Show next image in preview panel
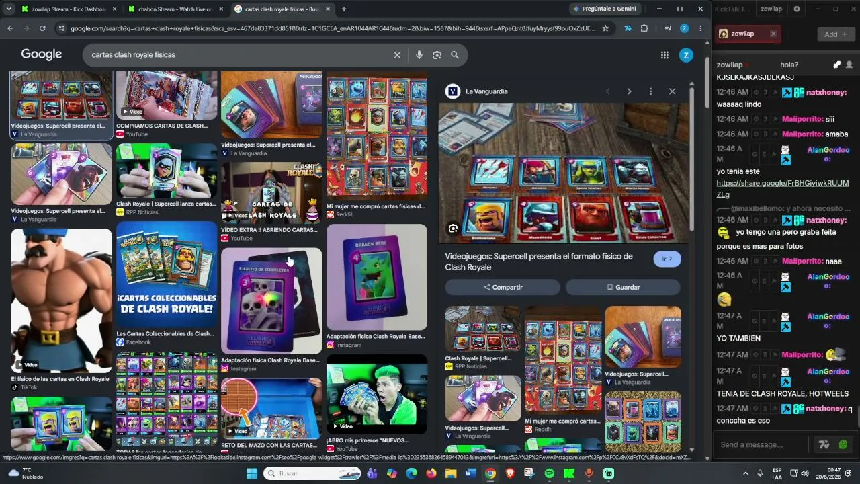Screen dimensions: 860x484 (x=629, y=91)
